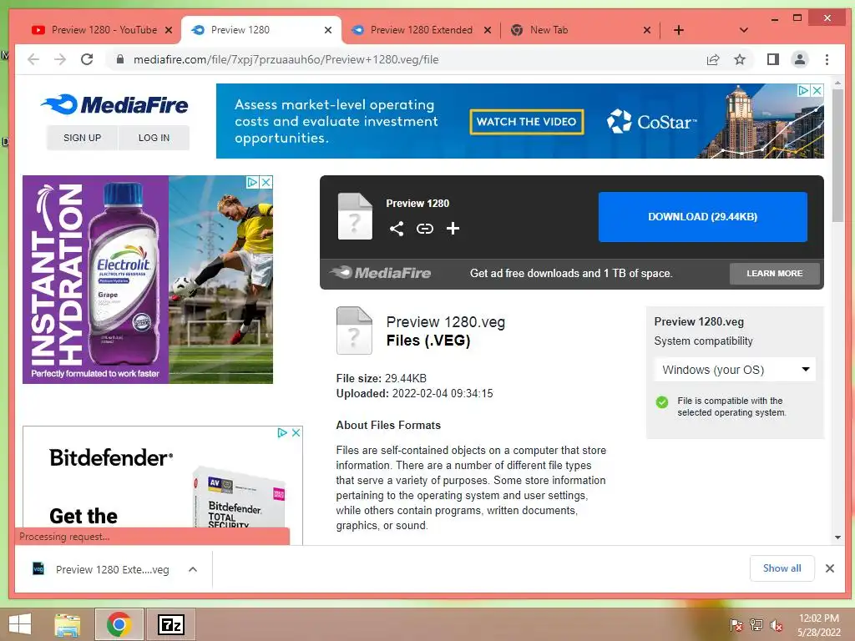Screen dimensions: 855x641
Task: Click the page scrollbar up arrow
Action: [837, 83]
